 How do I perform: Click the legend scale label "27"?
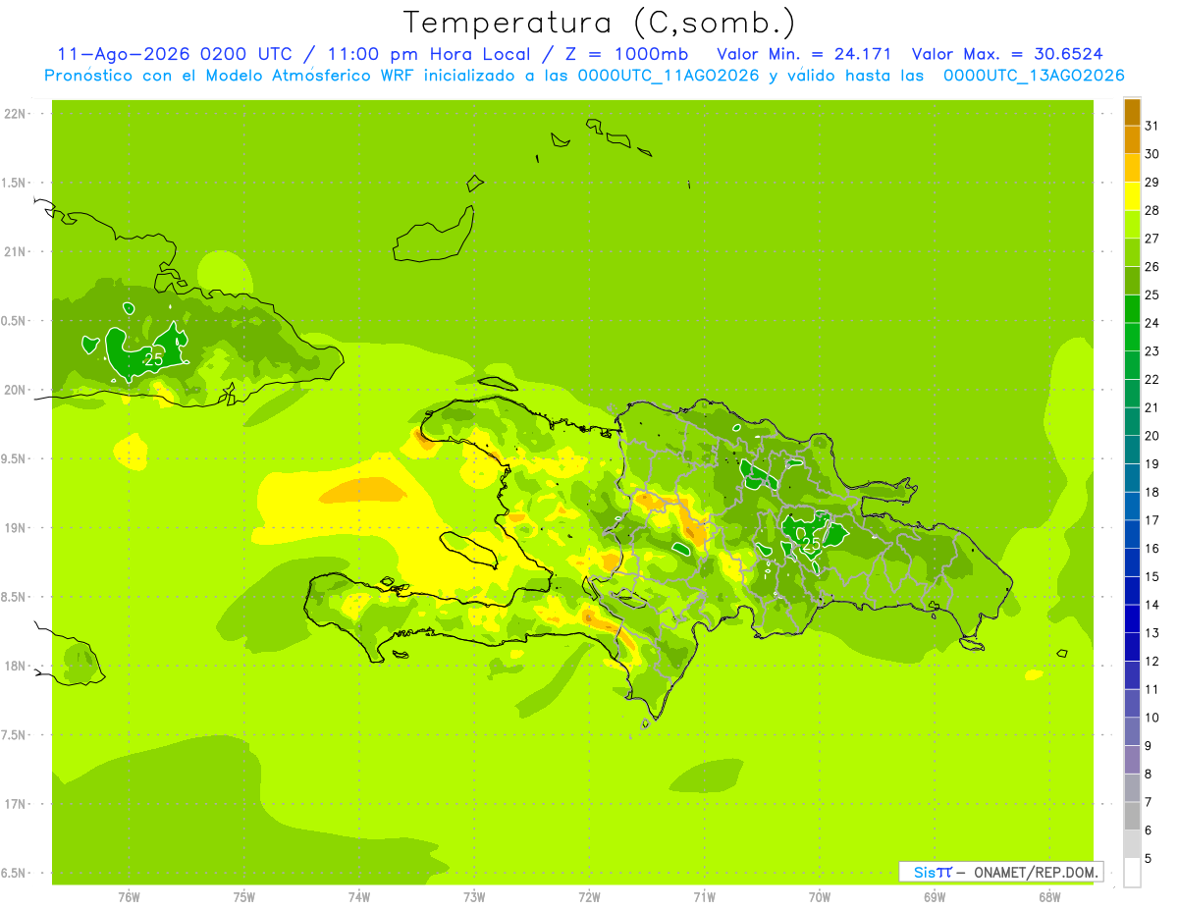[1152, 239]
